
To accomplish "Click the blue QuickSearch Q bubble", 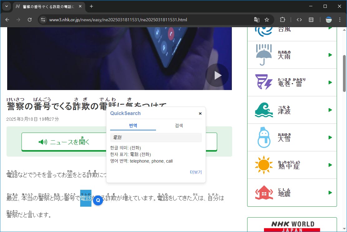I will (x=98, y=200).
